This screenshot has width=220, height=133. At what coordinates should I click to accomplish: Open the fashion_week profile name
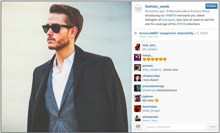click(x=157, y=6)
